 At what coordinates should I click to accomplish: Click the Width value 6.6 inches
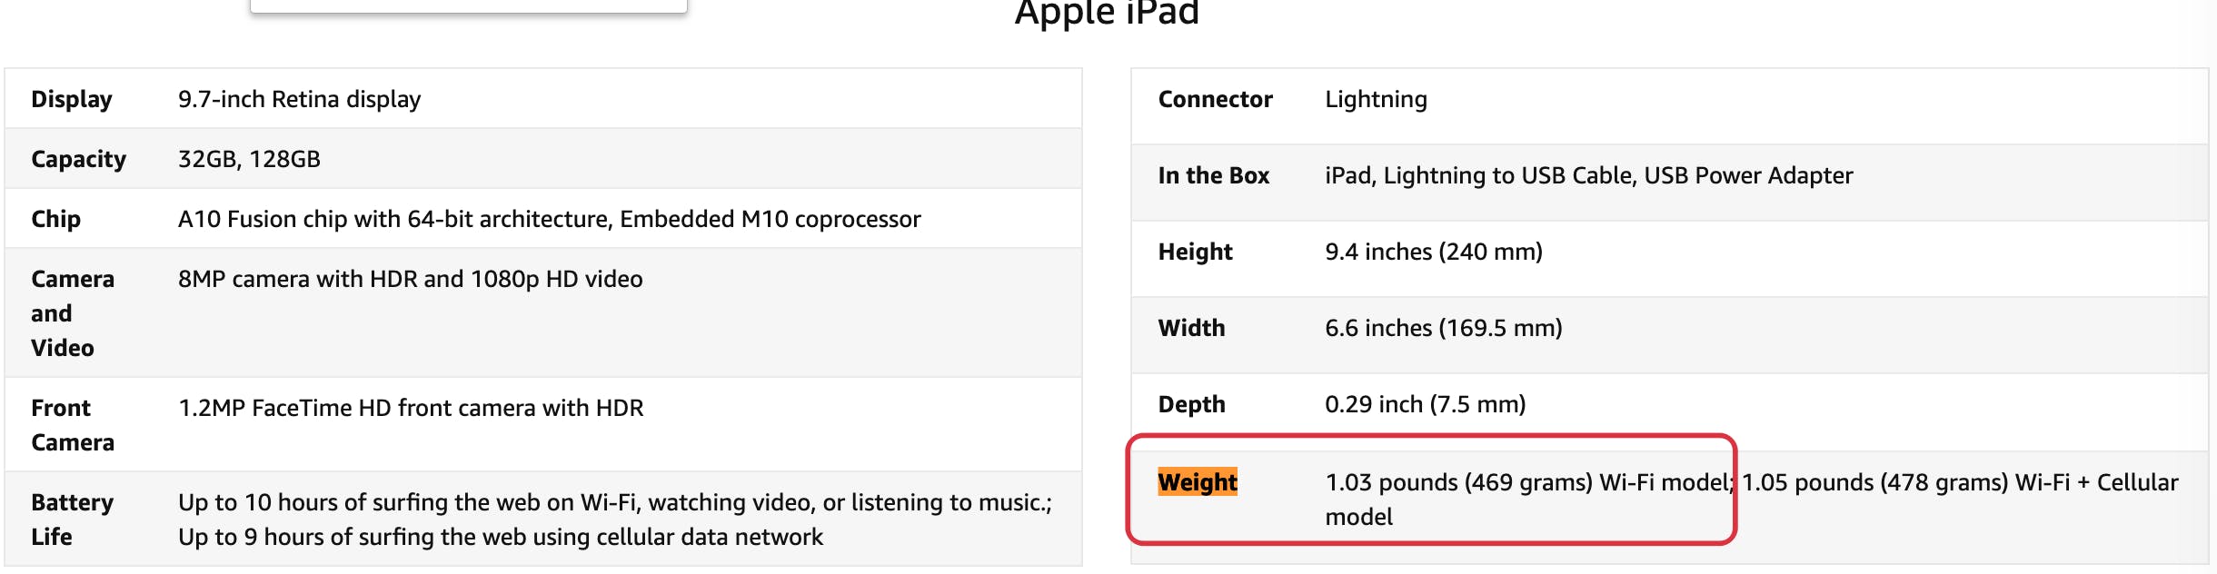pos(1444,328)
